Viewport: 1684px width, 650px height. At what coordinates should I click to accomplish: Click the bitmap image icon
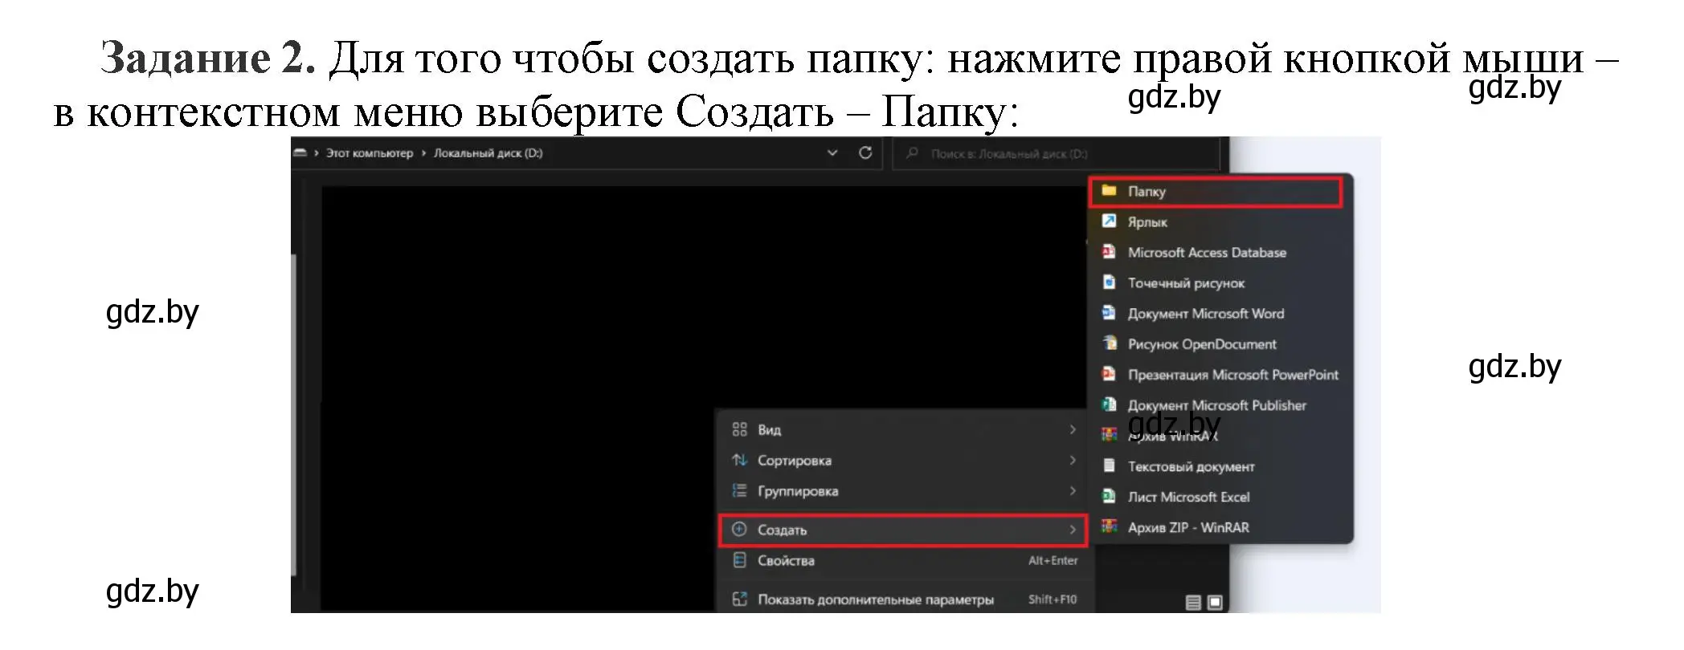[x=1110, y=282]
